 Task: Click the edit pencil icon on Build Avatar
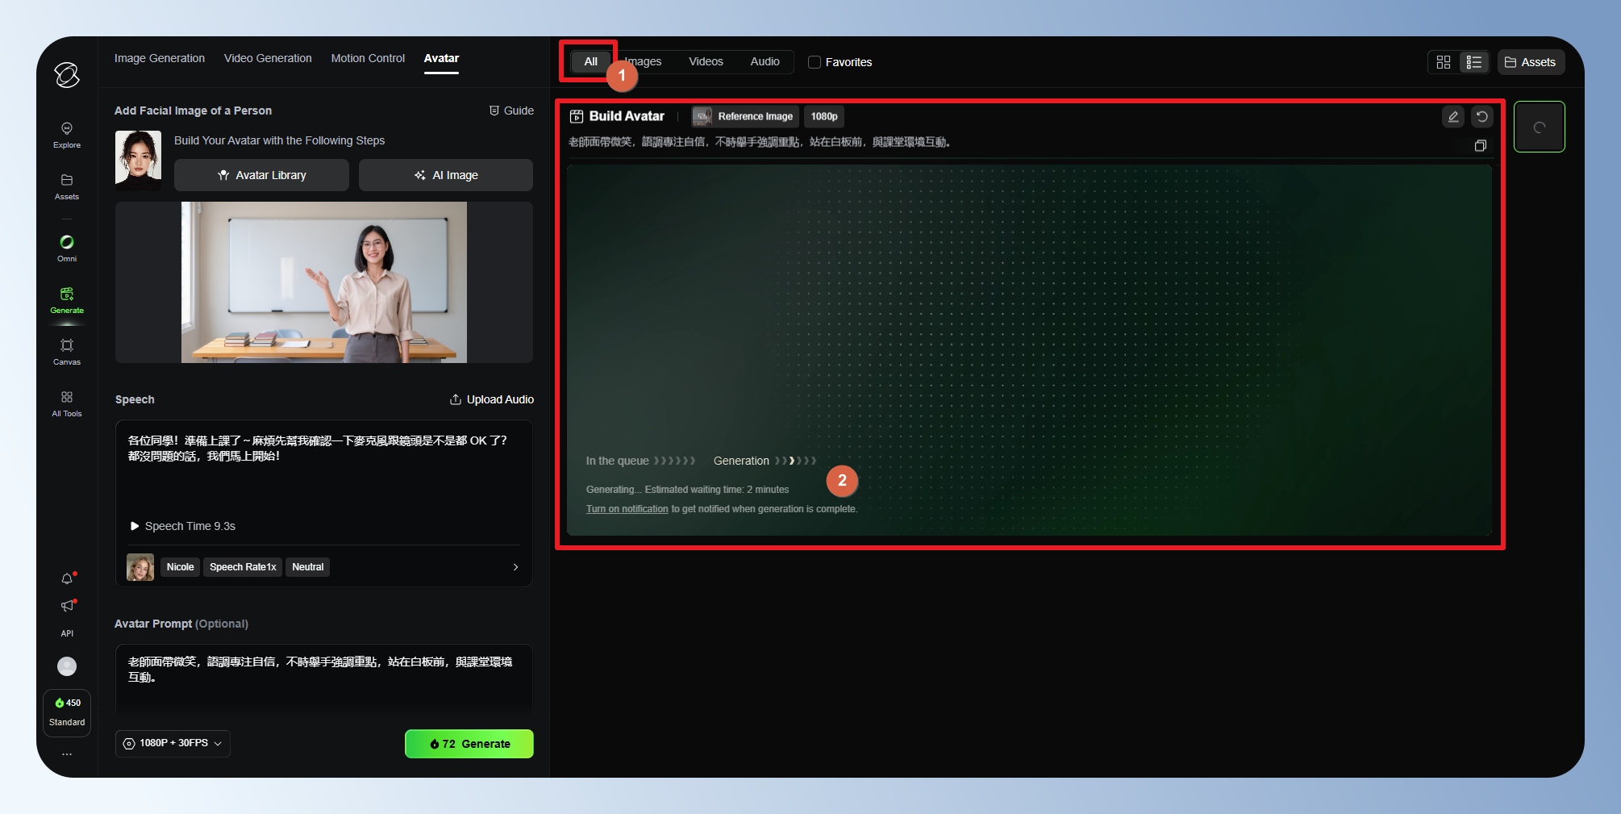1452,117
